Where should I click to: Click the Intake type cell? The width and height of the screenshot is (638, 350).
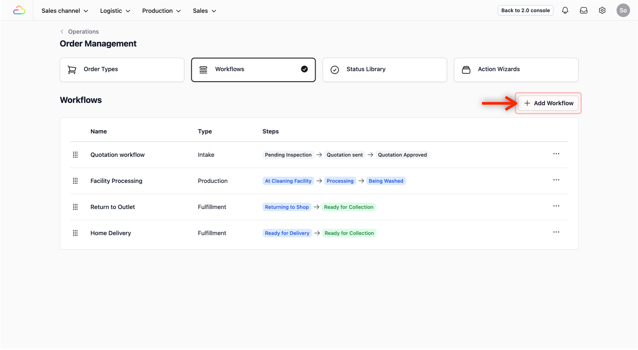point(206,155)
